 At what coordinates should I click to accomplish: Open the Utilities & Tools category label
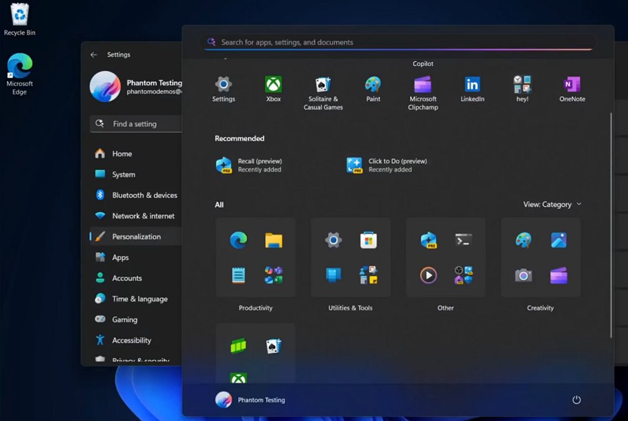[350, 308]
